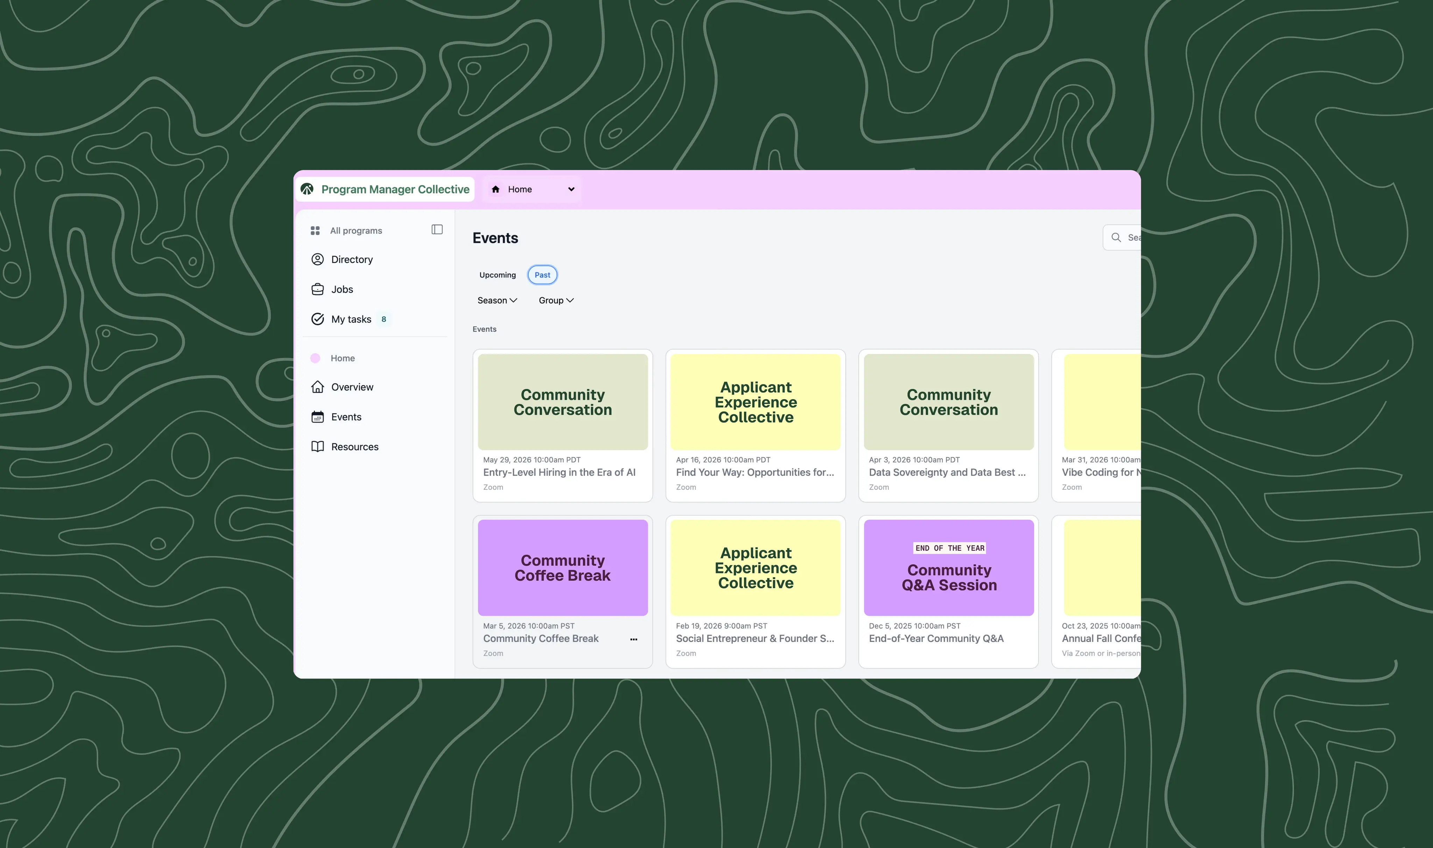Click Zoom label under Community Coffee Break
Image resolution: width=1433 pixels, height=848 pixels.
pyautogui.click(x=493, y=653)
